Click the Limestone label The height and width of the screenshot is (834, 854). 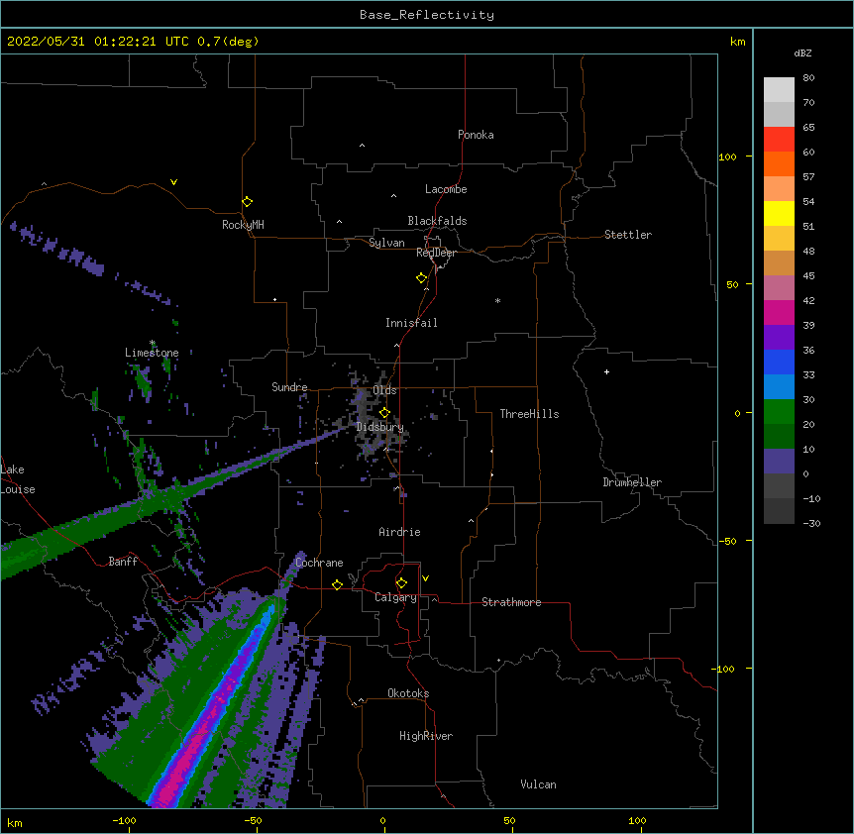[x=152, y=353]
